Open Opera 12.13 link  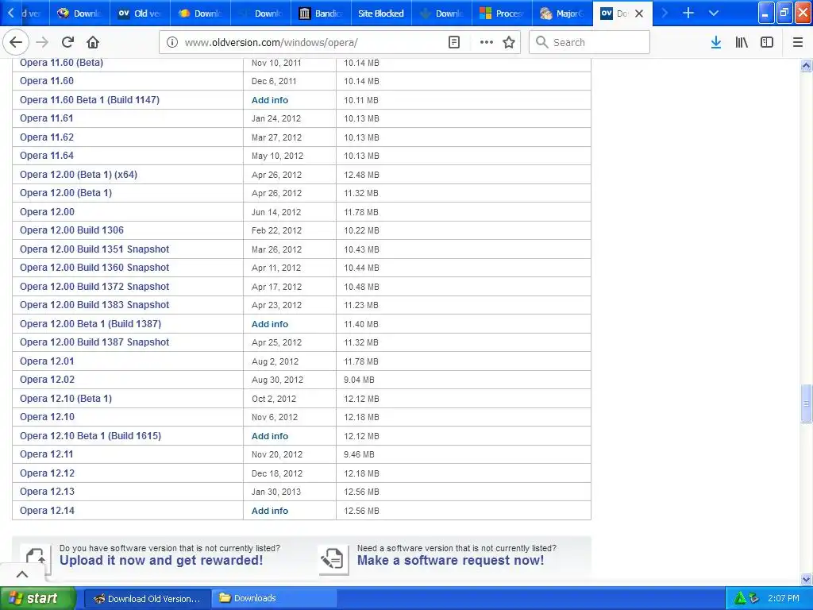point(47,492)
